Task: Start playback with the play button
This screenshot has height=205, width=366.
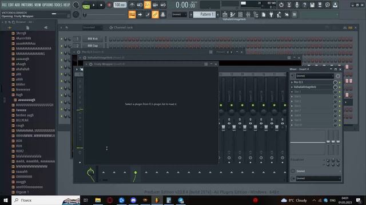Action: [x=94, y=5]
